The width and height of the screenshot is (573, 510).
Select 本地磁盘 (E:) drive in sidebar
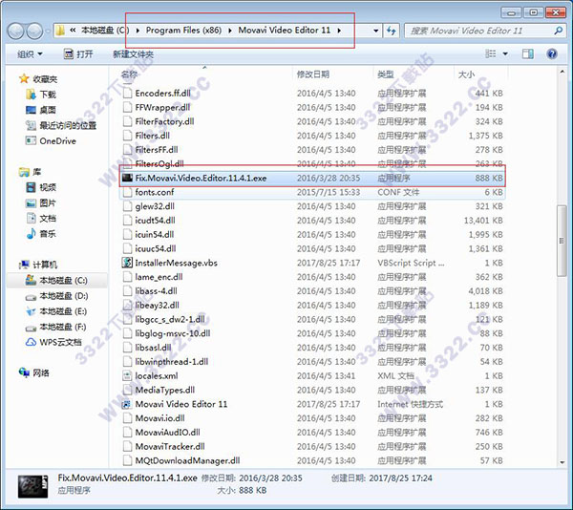pos(56,311)
